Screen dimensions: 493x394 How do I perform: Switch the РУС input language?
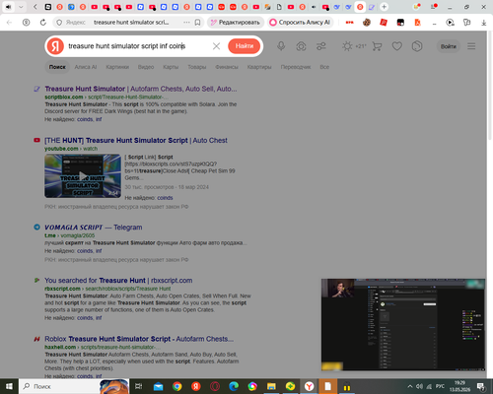(x=440, y=386)
